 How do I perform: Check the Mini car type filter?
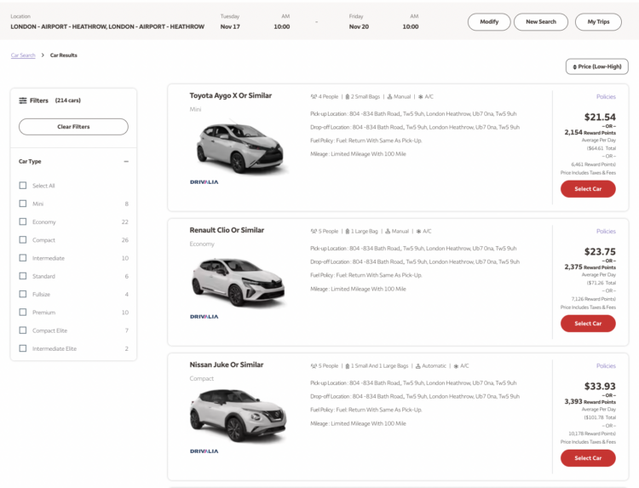click(23, 204)
